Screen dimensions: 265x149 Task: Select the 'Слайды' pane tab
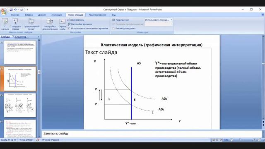click(5, 37)
